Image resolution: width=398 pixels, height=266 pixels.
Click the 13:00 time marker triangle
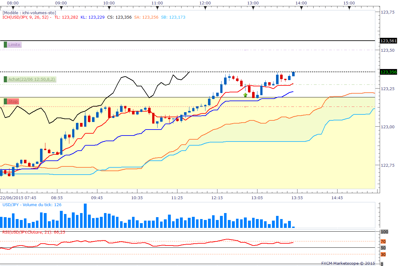point(253,8)
